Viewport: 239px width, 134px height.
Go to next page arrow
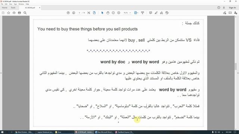point(74,13)
